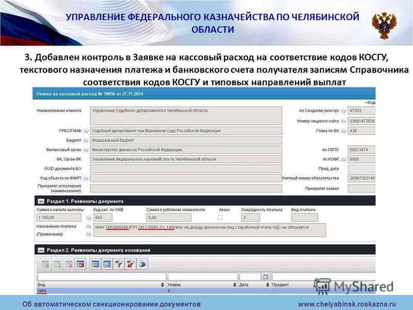Click first toolbar icon, add record with green plus
The image size is (413, 310).
[45, 264]
